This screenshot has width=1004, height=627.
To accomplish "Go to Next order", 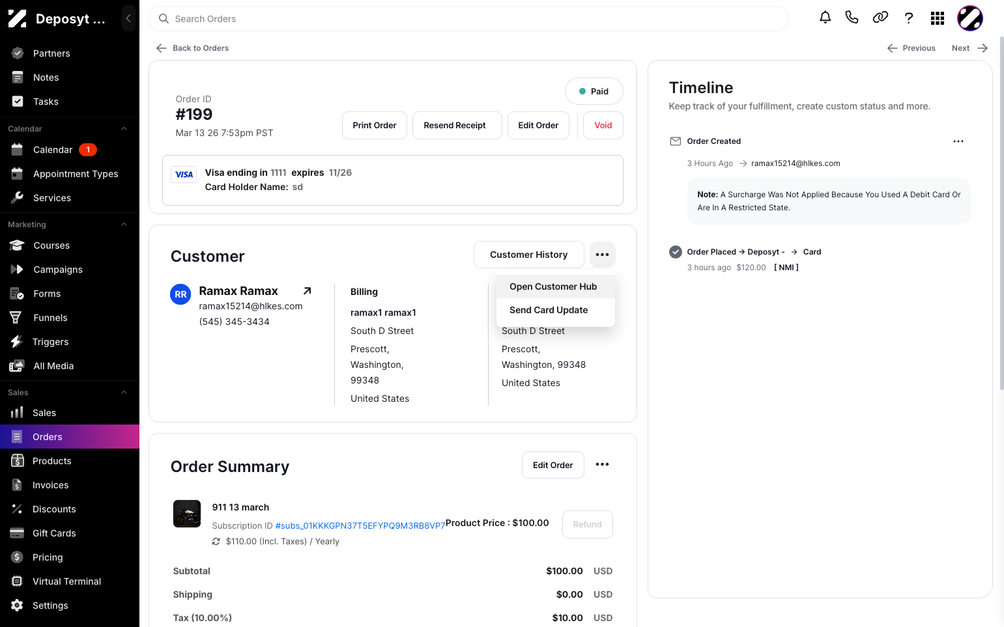I will click(x=969, y=48).
